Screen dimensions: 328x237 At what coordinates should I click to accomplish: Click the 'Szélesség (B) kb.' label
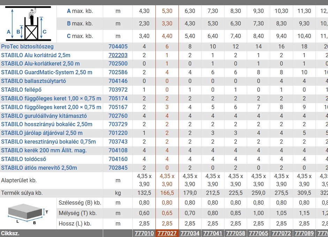(x=80, y=203)
